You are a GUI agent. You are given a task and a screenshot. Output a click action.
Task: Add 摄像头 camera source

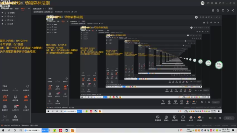[166, 118]
